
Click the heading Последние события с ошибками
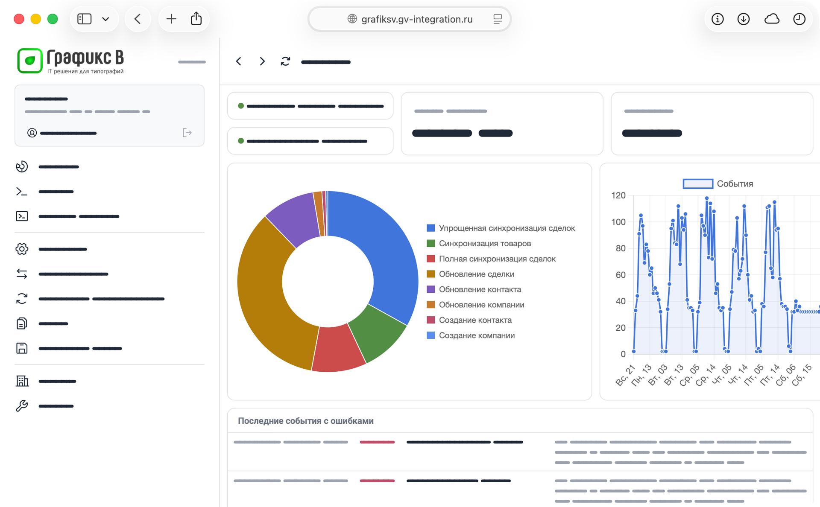[x=306, y=421]
